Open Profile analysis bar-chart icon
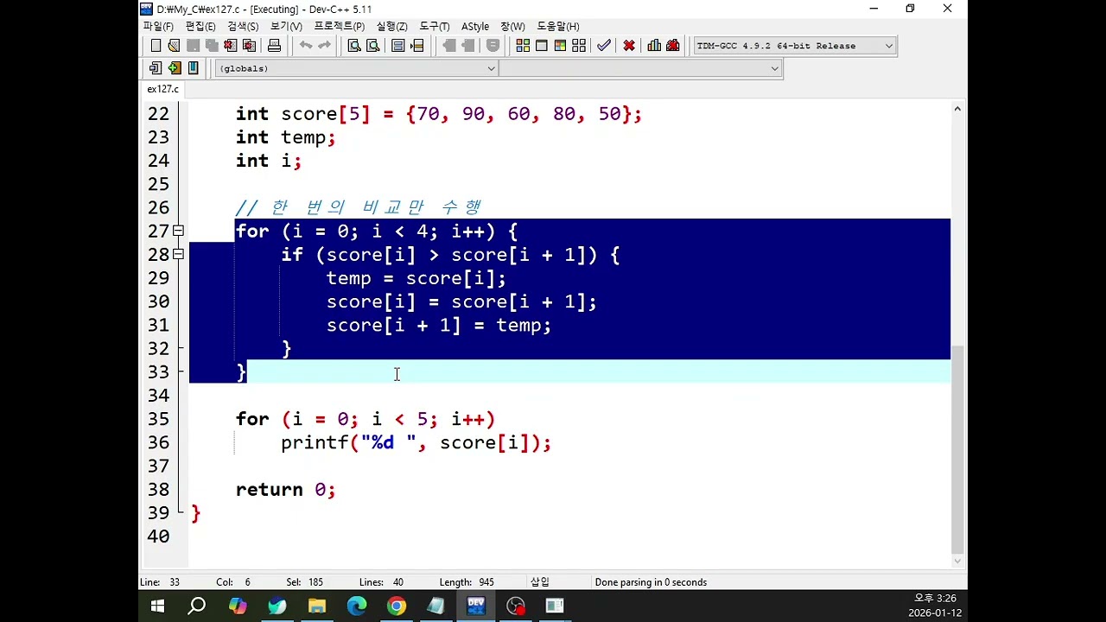The height and width of the screenshot is (622, 1106). coord(654,46)
